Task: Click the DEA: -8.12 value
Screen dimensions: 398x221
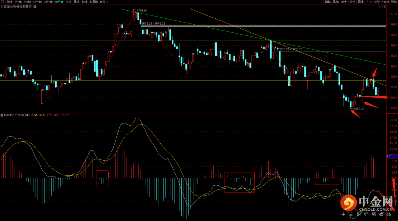Action: 45,115
